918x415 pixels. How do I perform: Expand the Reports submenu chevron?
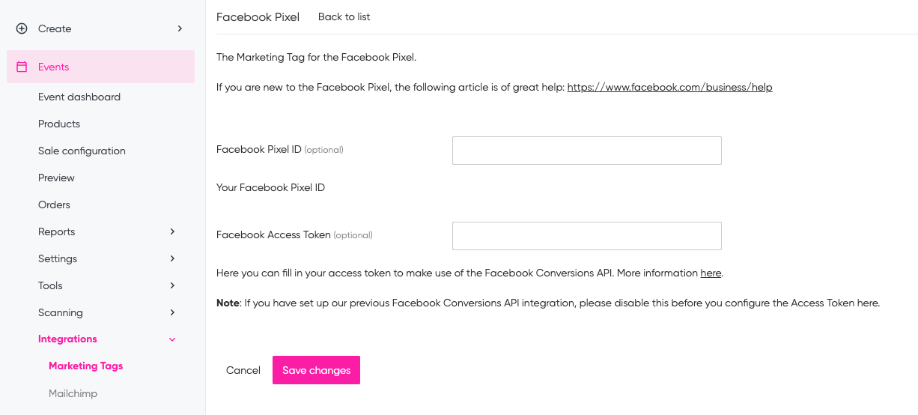(172, 231)
